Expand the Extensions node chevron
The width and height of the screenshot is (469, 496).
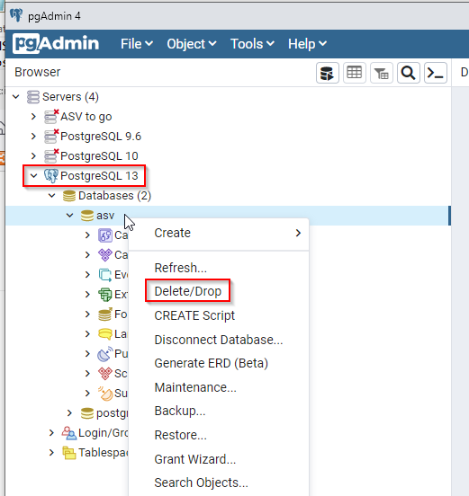coord(88,295)
